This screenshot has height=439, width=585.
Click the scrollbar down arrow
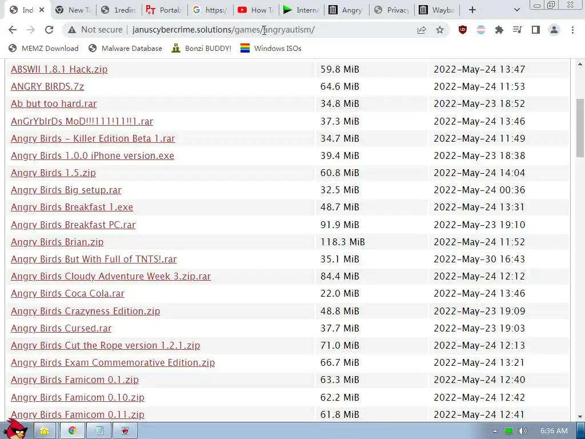tap(580, 417)
